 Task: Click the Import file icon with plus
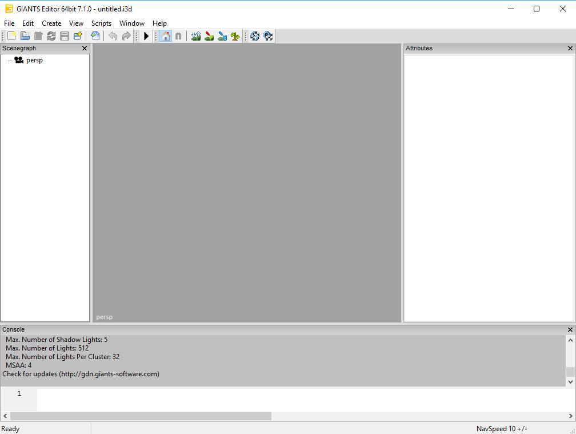click(95, 36)
